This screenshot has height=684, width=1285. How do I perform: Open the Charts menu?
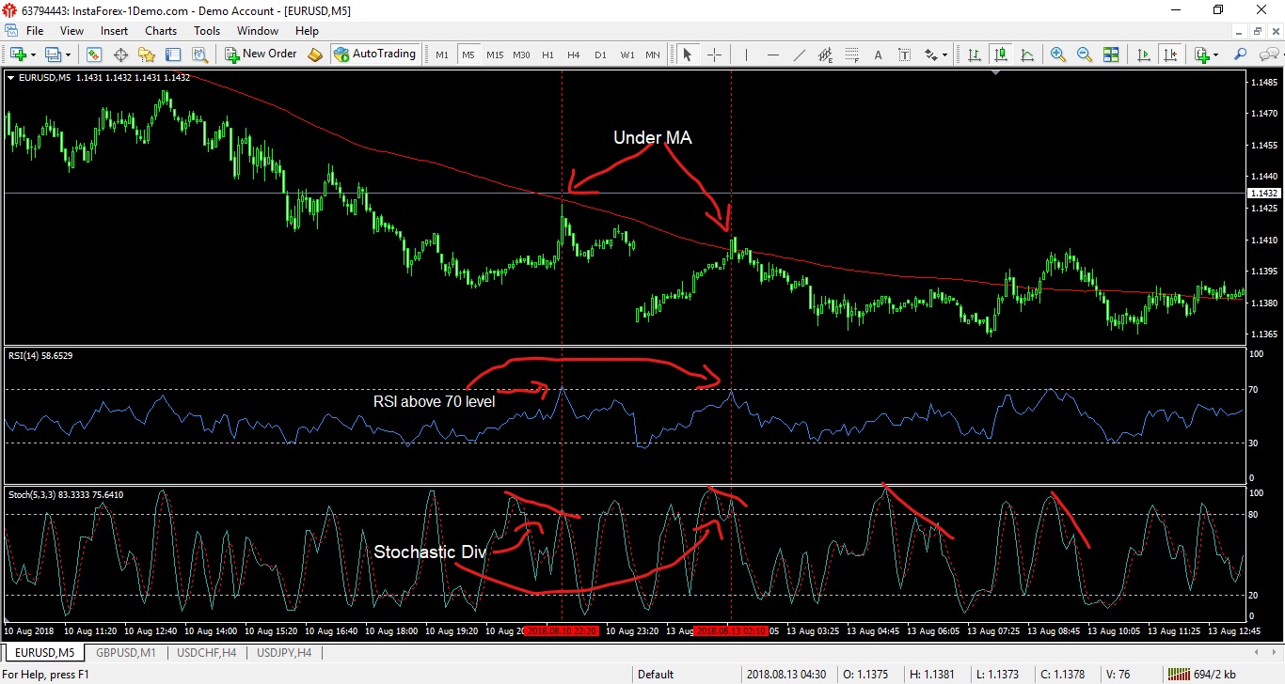161,31
